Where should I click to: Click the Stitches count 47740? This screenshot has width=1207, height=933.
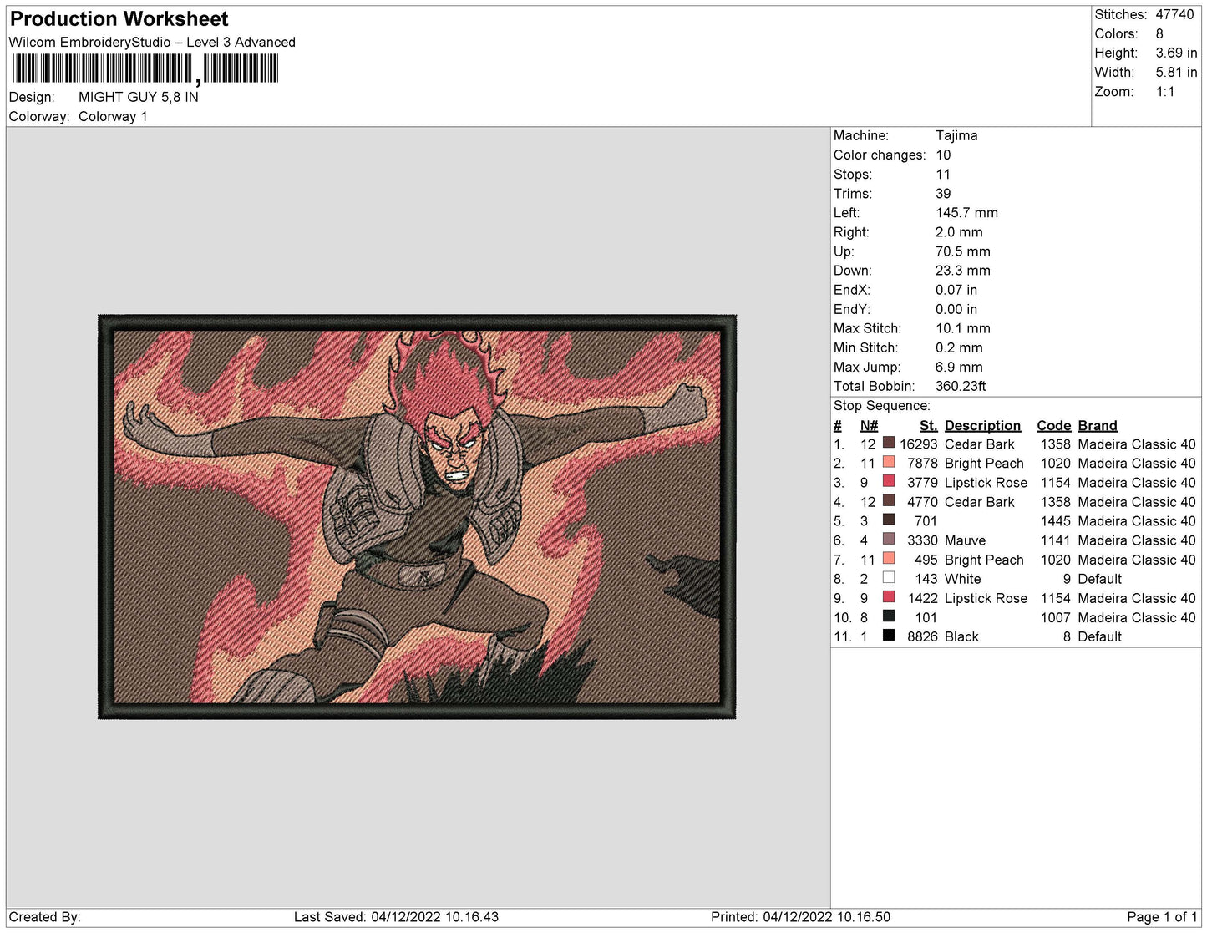tap(1174, 14)
